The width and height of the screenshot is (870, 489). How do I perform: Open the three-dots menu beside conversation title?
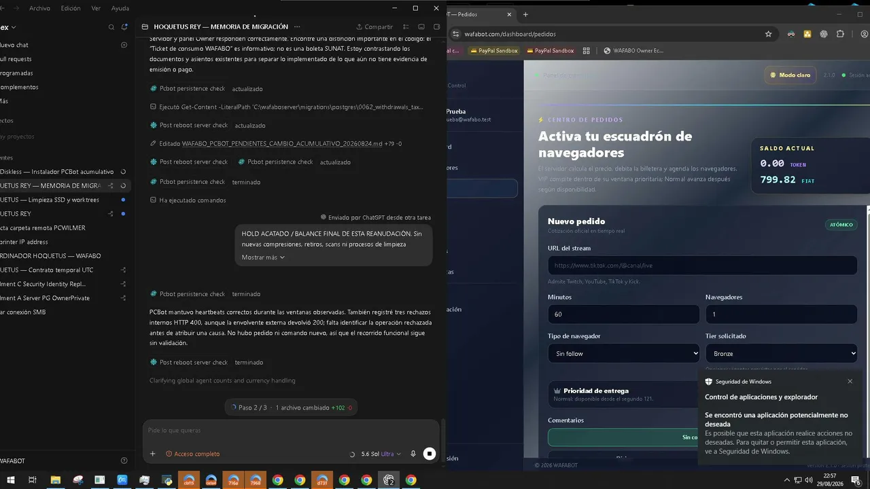(x=297, y=27)
